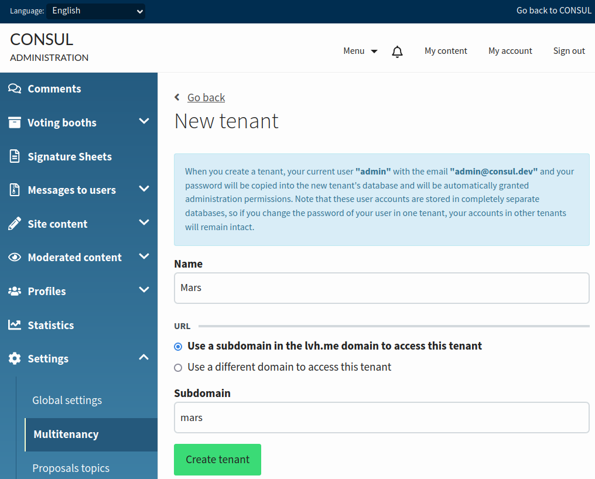This screenshot has width=595, height=479.
Task: Open Messages to users via its megaphone icon
Action: click(x=13, y=190)
